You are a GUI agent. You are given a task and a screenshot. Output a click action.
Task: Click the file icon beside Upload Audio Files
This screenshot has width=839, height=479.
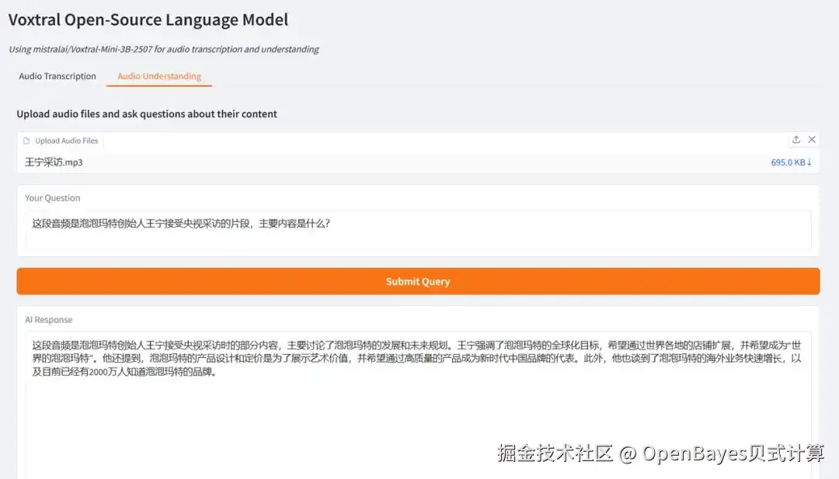click(26, 141)
